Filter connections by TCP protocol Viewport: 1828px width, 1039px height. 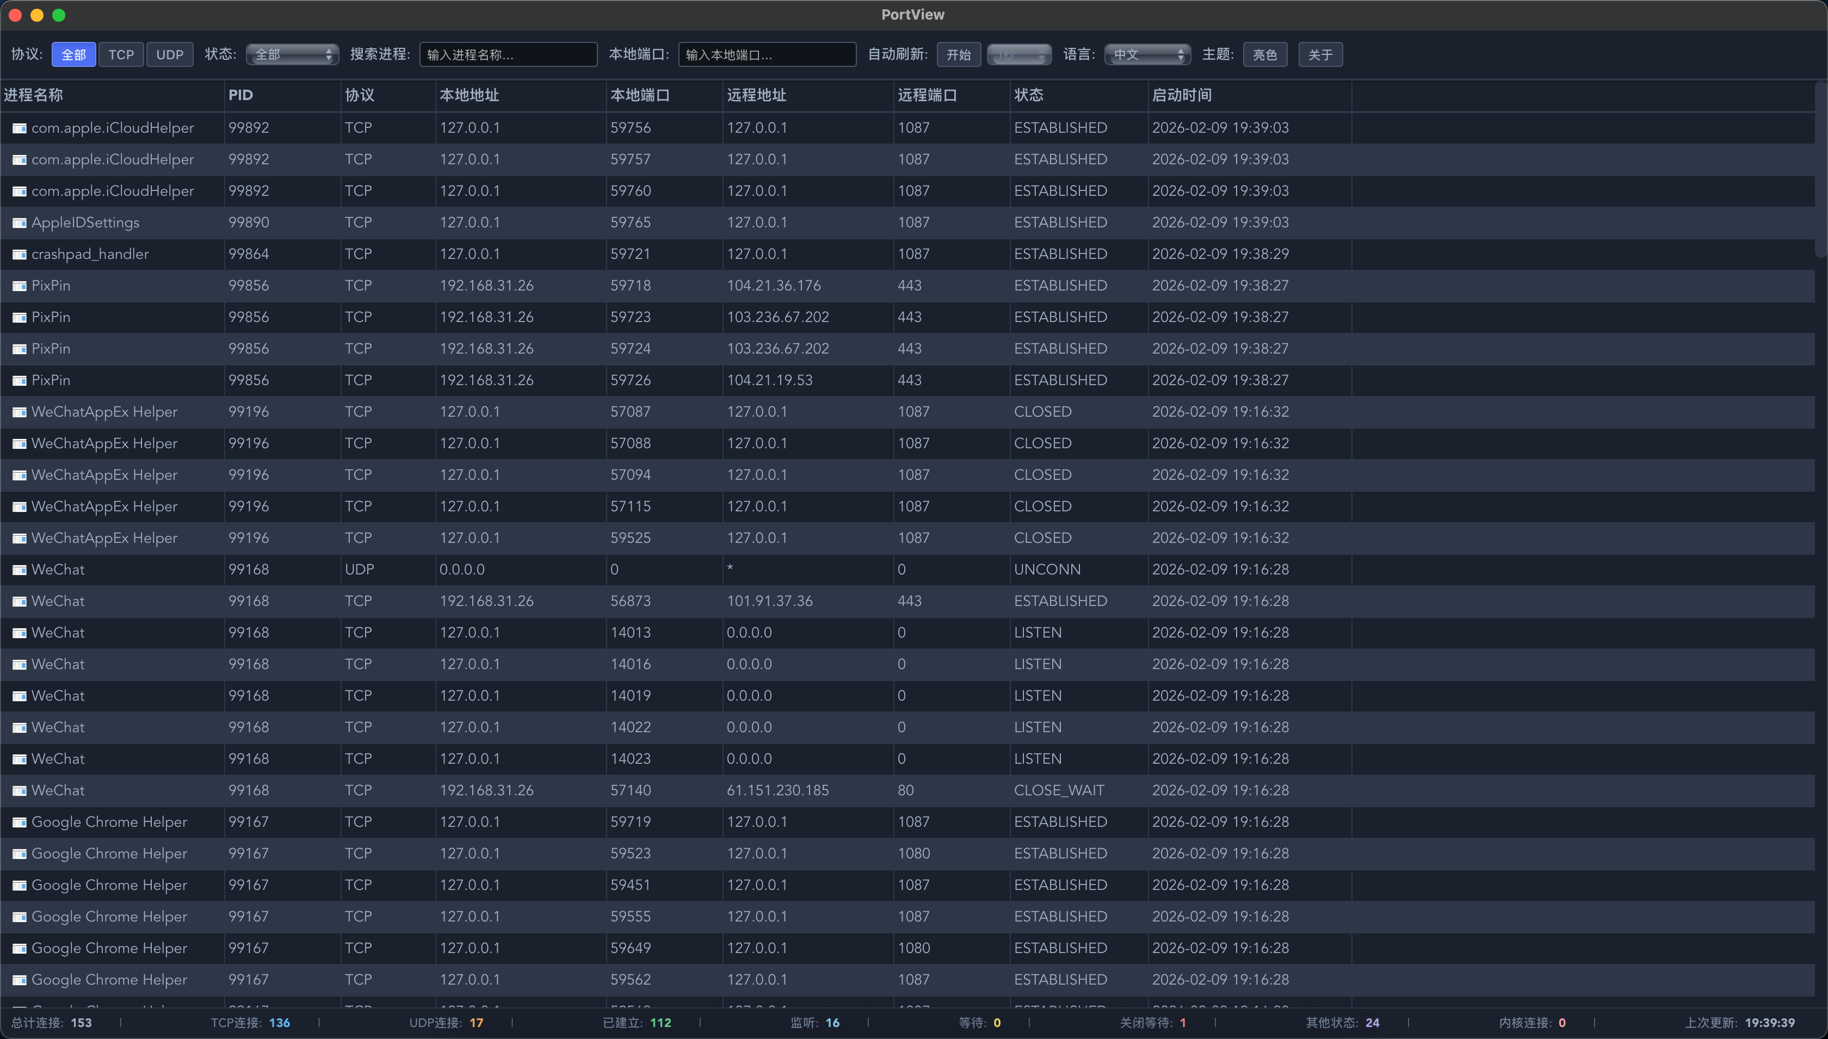pyautogui.click(x=121, y=54)
